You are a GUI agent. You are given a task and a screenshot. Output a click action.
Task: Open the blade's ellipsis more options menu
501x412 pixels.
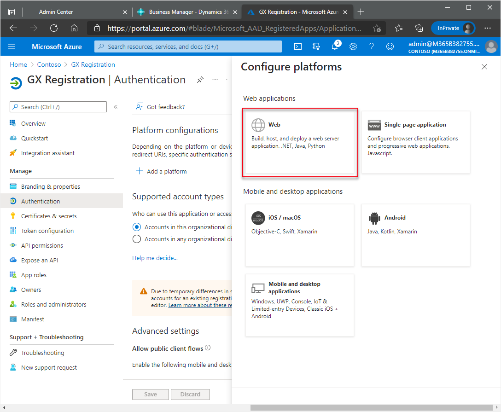(215, 79)
